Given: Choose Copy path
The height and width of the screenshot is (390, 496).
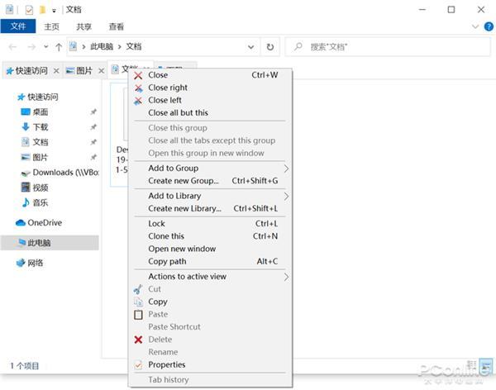Looking at the screenshot, I should (x=210, y=262).
